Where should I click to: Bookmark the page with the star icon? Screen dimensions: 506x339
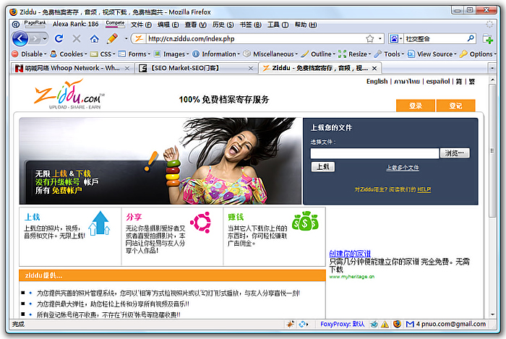click(x=370, y=39)
